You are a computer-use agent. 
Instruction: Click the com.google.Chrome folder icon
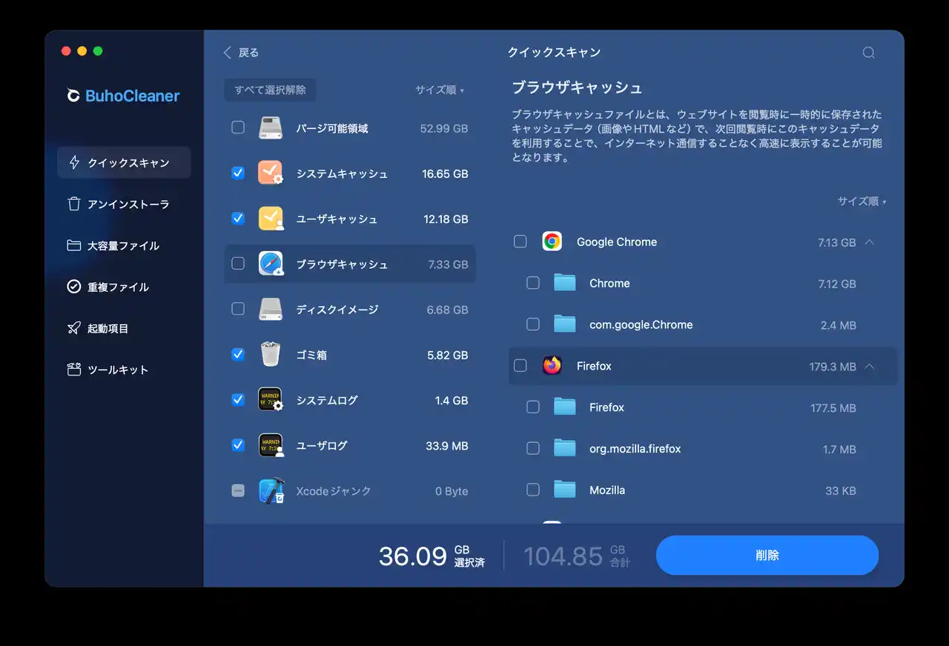click(x=564, y=324)
